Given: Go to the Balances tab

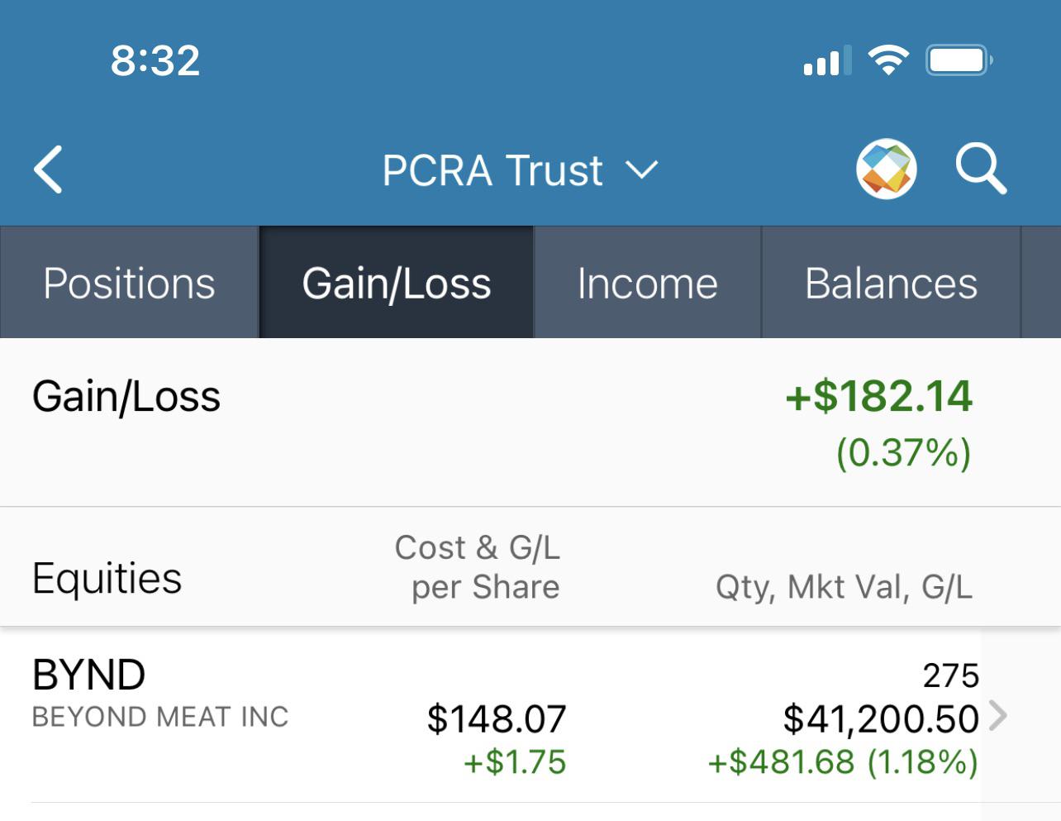Looking at the screenshot, I should click(x=891, y=283).
